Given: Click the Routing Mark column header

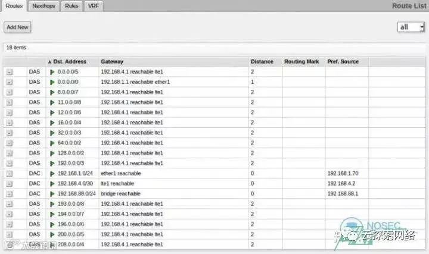Looking at the screenshot, I should coord(301,62).
